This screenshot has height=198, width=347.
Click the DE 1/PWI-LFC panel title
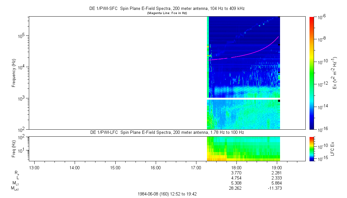pos(167,132)
